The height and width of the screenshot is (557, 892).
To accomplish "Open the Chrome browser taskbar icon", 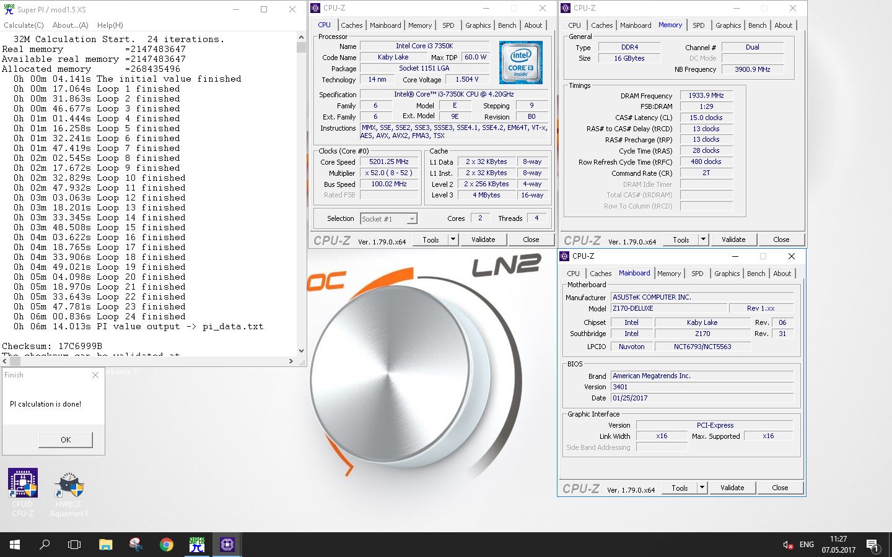I will pyautogui.click(x=166, y=545).
